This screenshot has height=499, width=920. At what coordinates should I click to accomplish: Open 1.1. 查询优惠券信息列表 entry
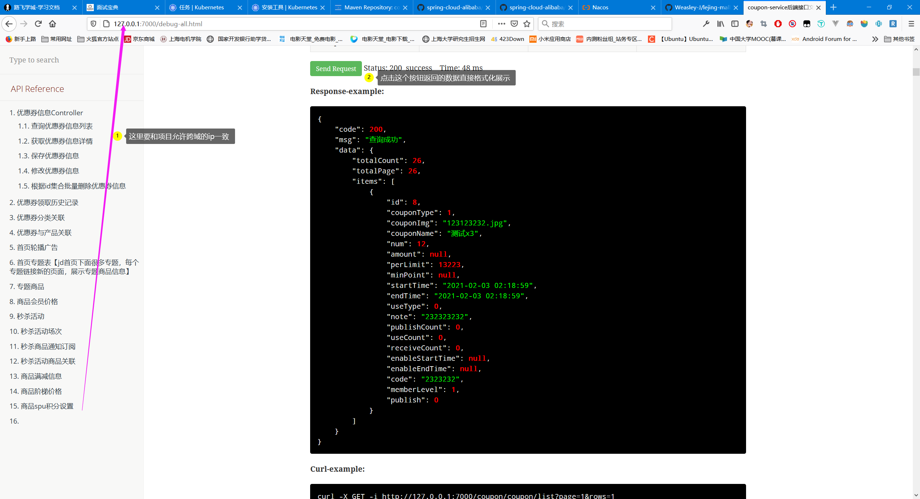55,126
